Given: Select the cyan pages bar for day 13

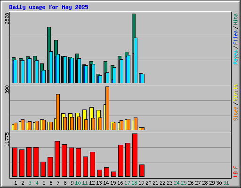Looking at the screenshot, I should [x=100, y=79].
